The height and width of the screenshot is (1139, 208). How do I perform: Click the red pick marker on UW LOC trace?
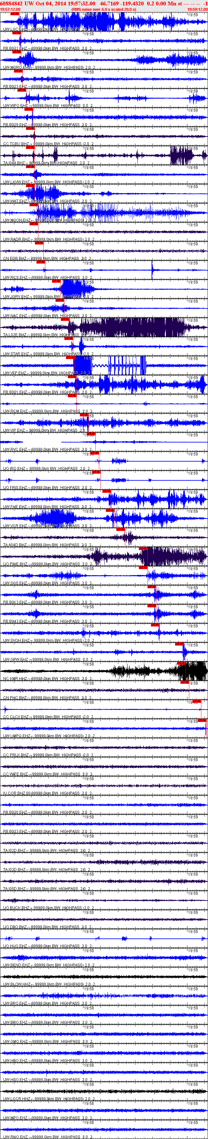15,14
